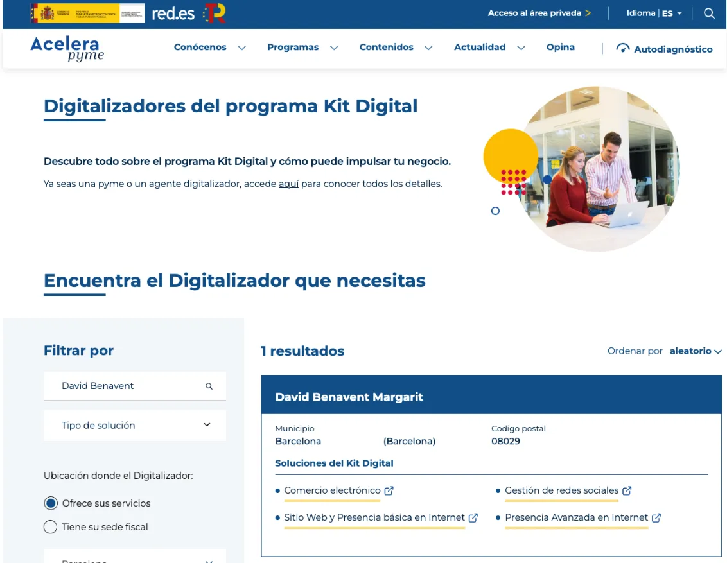Open the Idioma ES language selector

click(x=654, y=13)
